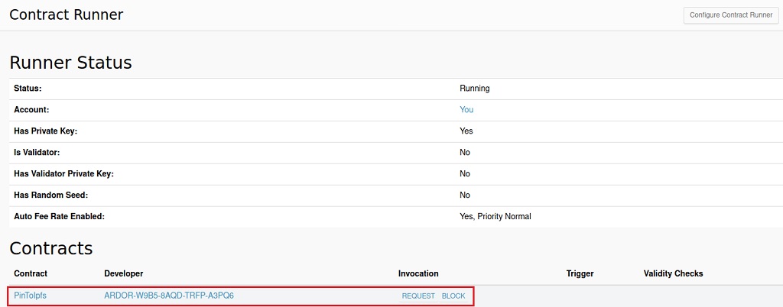
Task: Click the Validity Checks column header
Action: coord(673,273)
